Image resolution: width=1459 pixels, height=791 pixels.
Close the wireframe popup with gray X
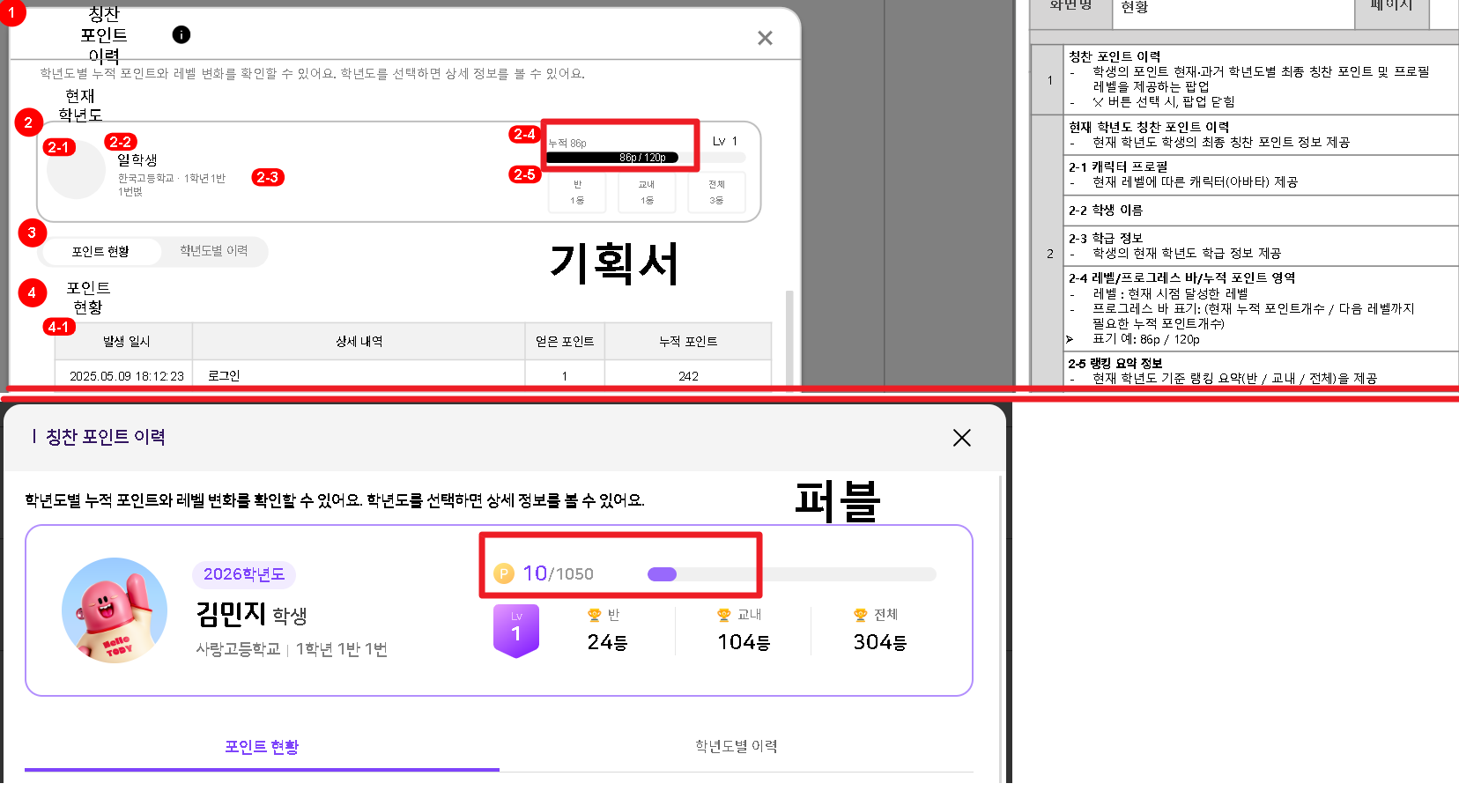[765, 38]
